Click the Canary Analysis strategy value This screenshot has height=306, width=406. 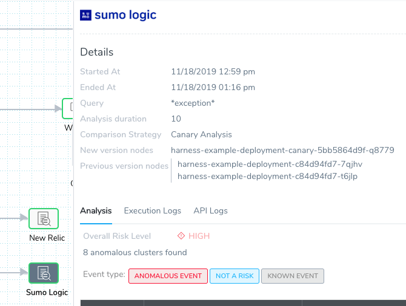201,135
